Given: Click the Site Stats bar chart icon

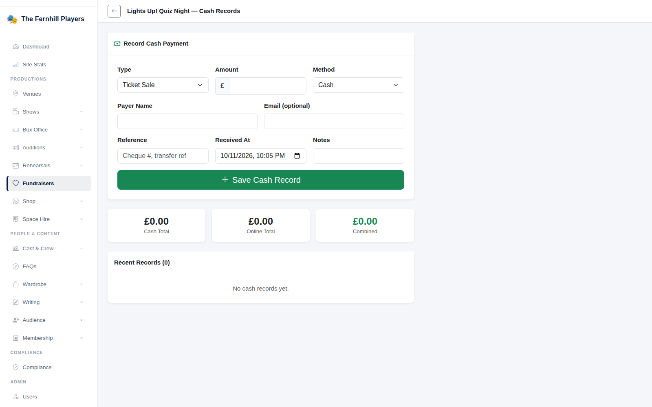Looking at the screenshot, I should click(15, 65).
